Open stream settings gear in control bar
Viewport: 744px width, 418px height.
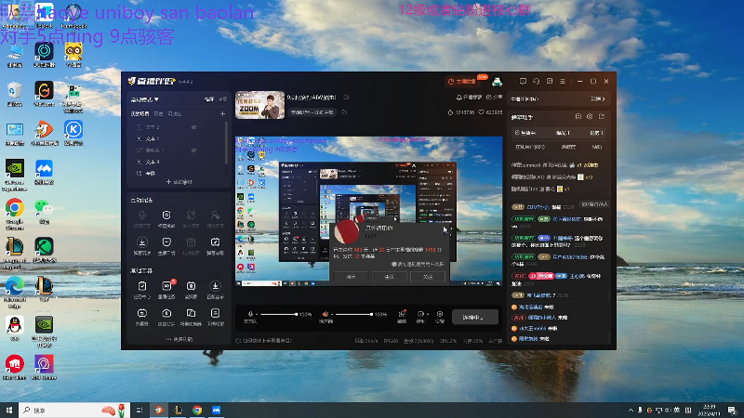(x=440, y=316)
